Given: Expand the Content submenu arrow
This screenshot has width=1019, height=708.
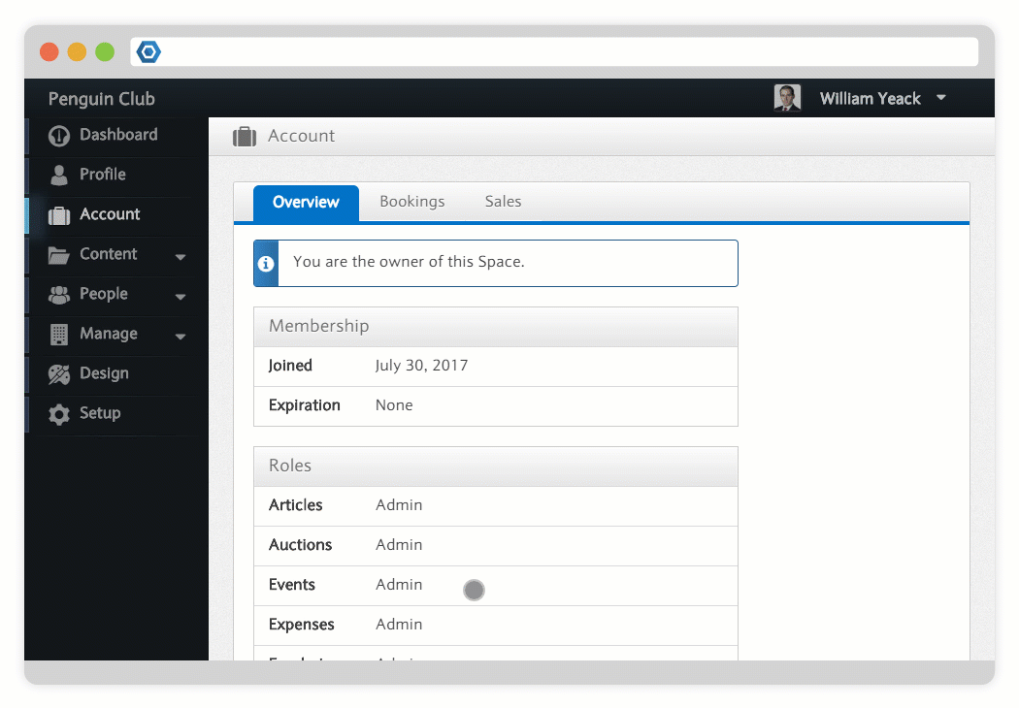Looking at the screenshot, I should (x=181, y=257).
